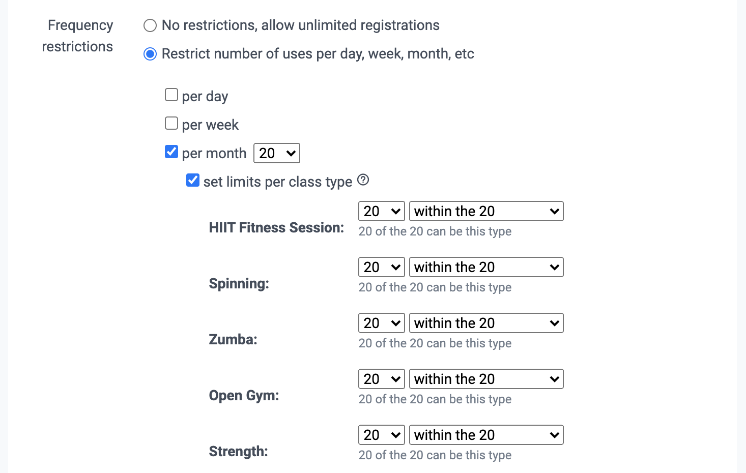Image resolution: width=746 pixels, height=473 pixels.
Task: Select Restrict number of uses option
Action: click(150, 53)
